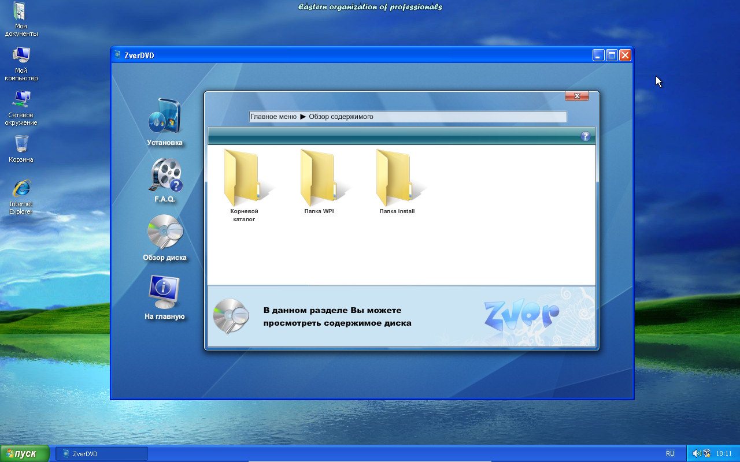Go to На главную monitor icon
Image resolution: width=740 pixels, height=462 pixels.
[165, 292]
